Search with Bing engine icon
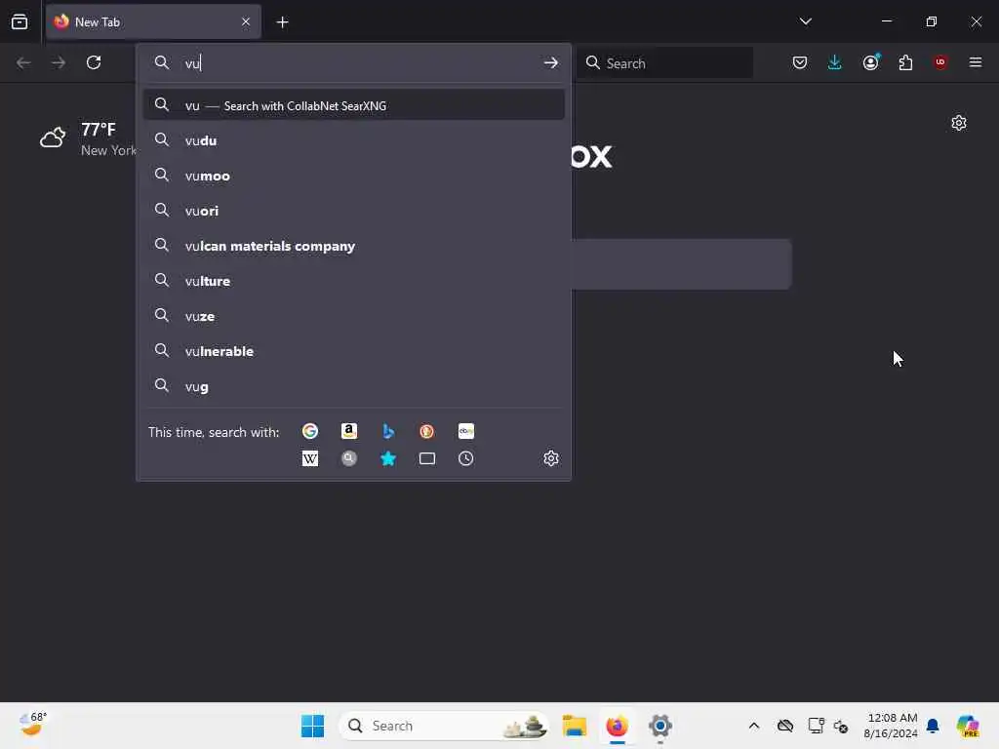 point(388,431)
